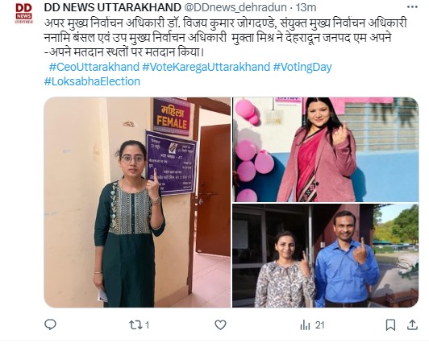Open hashtag #VotingDay
This screenshot has height=347, width=429.
(302, 67)
